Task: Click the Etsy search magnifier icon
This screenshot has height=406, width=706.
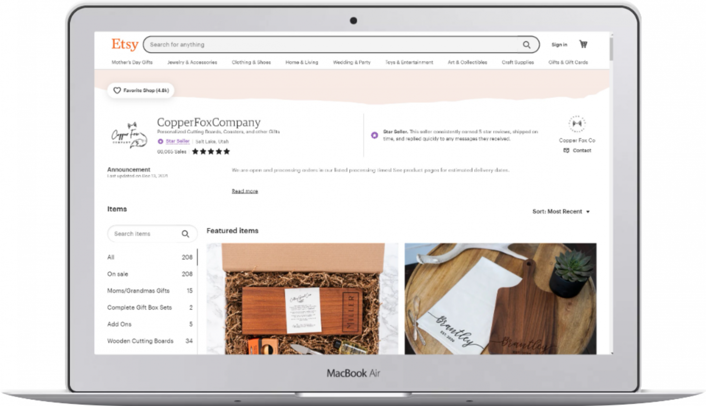Action: [528, 44]
